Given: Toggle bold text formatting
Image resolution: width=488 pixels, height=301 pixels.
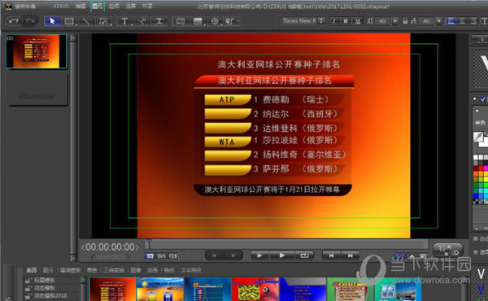Looking at the screenshot, I should [x=346, y=21].
